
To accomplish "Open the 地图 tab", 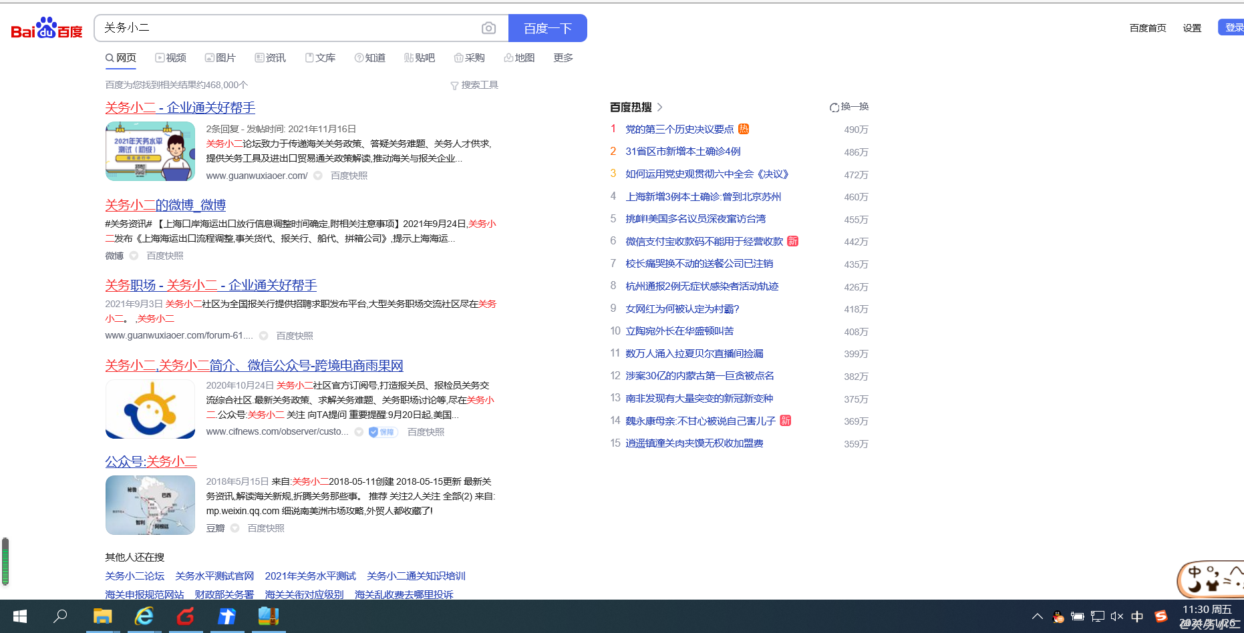I will (x=520, y=58).
